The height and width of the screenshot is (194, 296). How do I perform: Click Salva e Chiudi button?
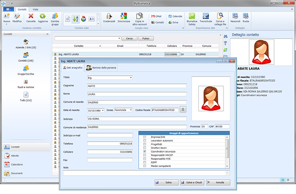tap(192, 182)
